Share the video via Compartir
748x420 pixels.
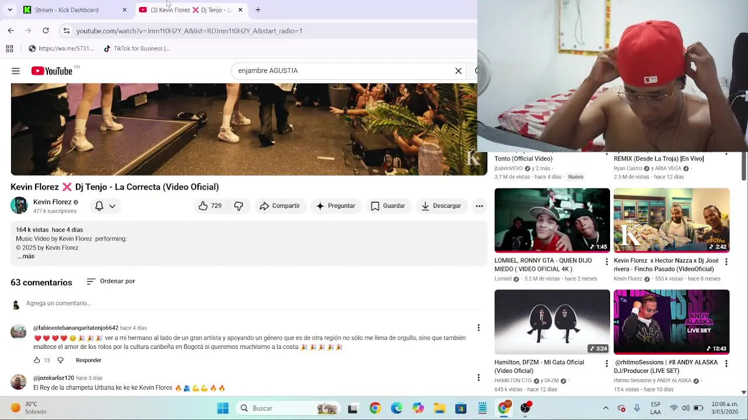(x=280, y=206)
